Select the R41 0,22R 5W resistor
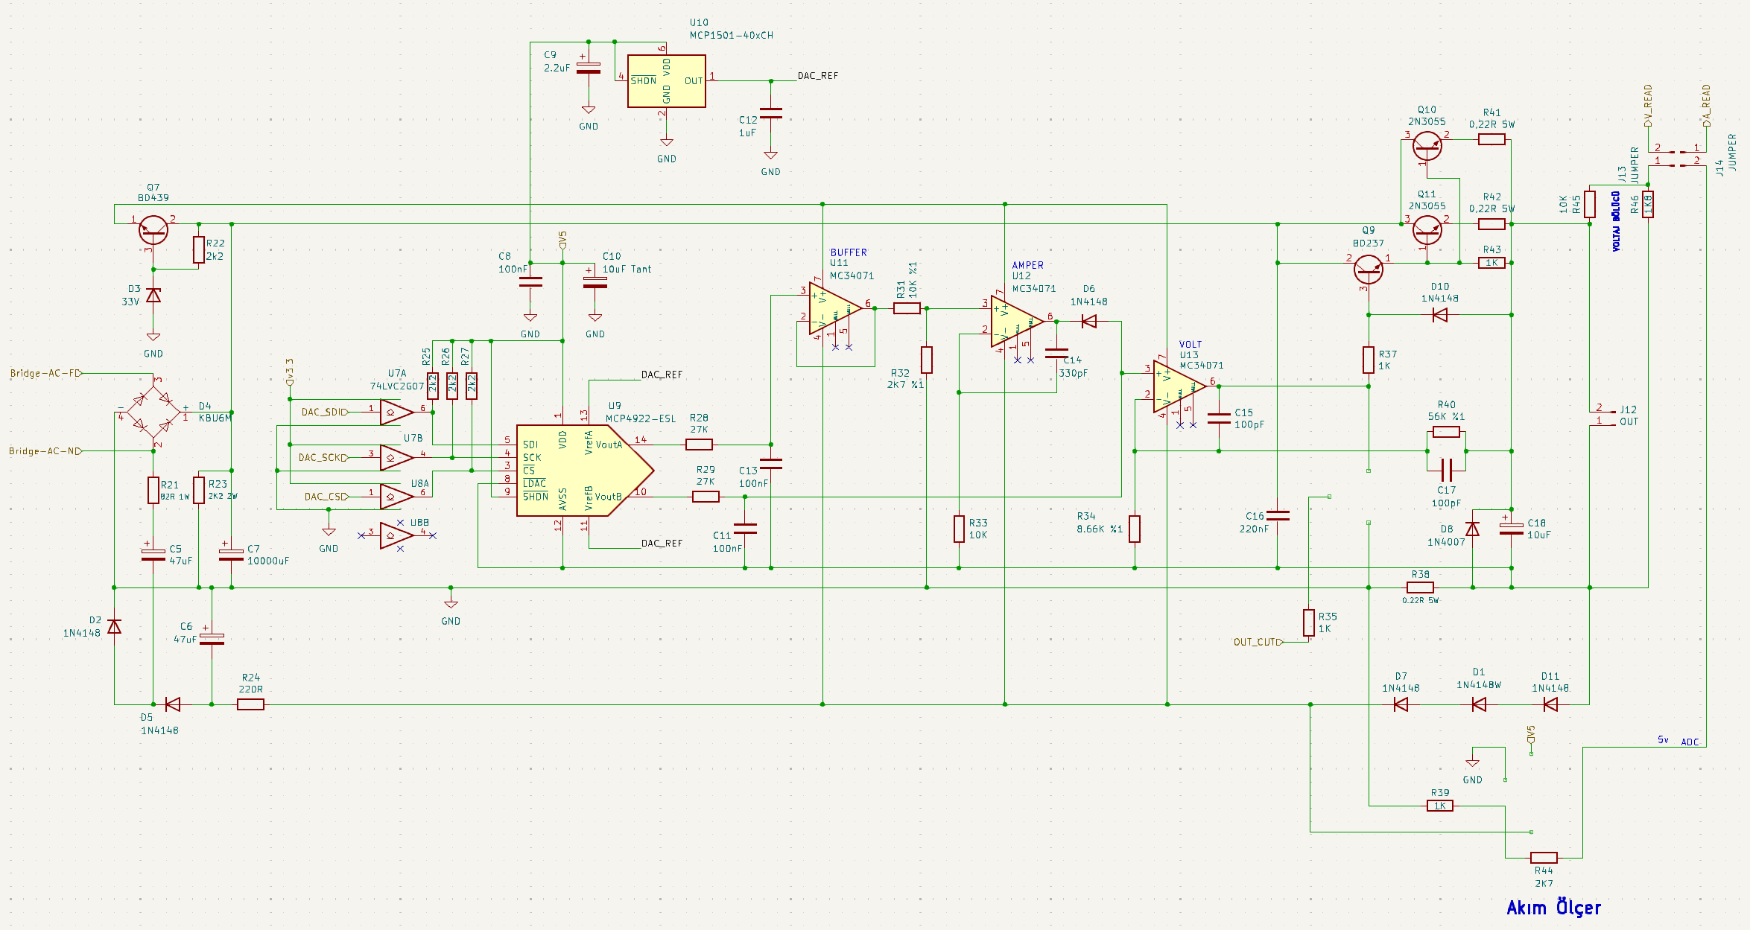The height and width of the screenshot is (930, 1750). [1491, 139]
